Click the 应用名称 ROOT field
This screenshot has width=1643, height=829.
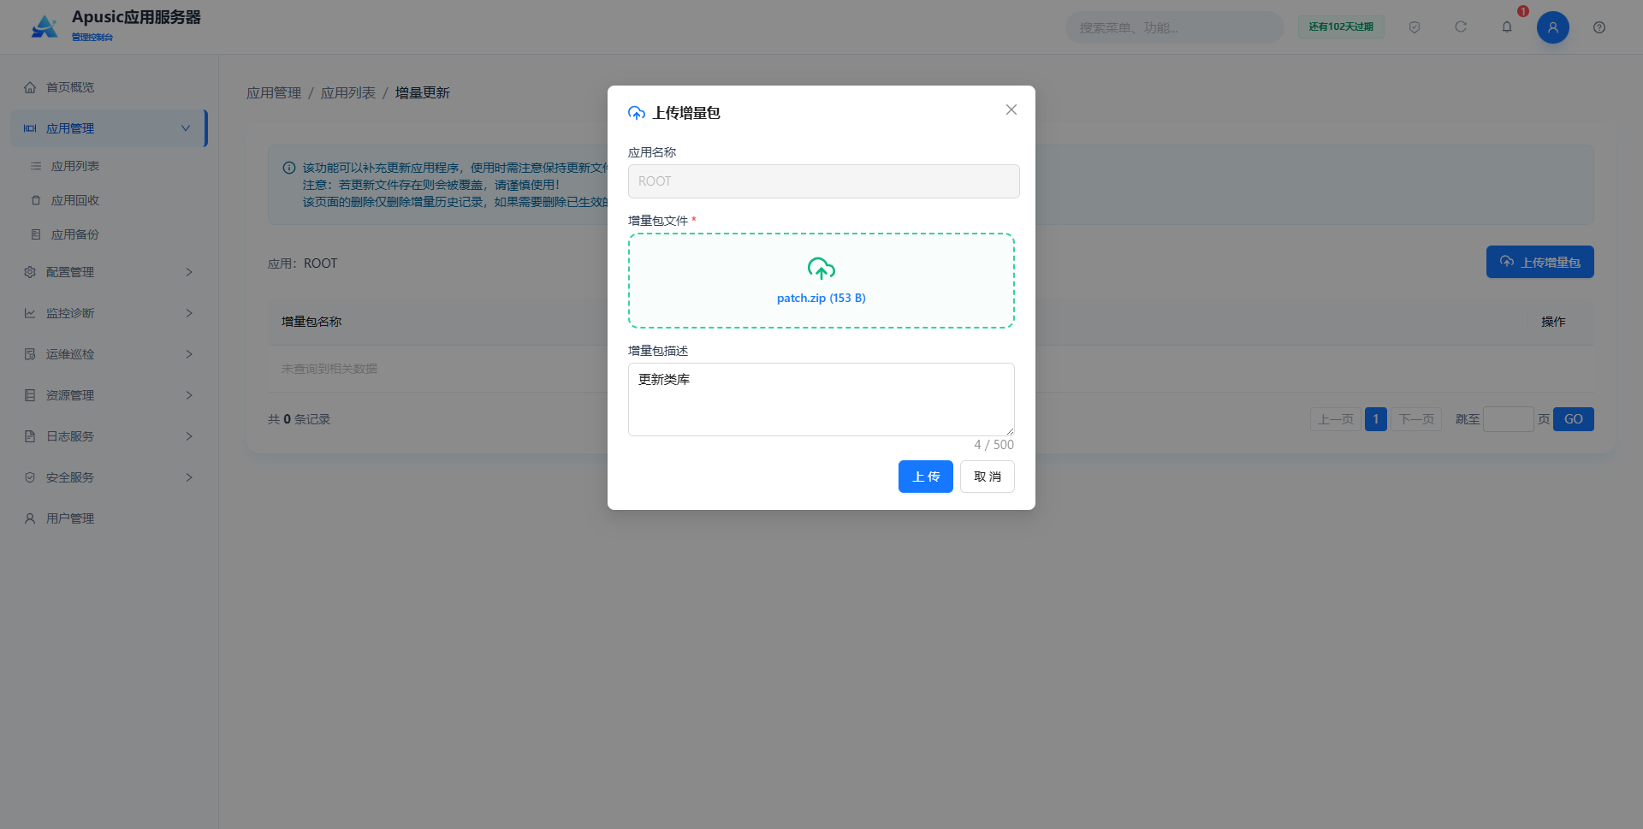[824, 181]
